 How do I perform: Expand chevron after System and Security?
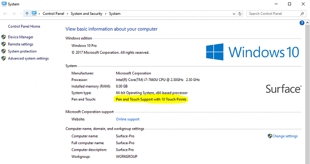[x=106, y=14]
